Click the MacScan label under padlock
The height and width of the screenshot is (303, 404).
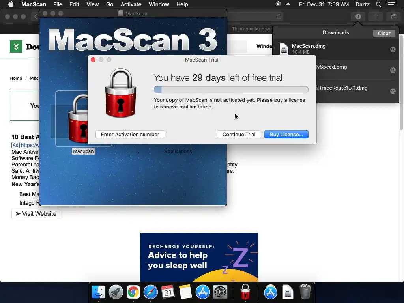point(83,151)
